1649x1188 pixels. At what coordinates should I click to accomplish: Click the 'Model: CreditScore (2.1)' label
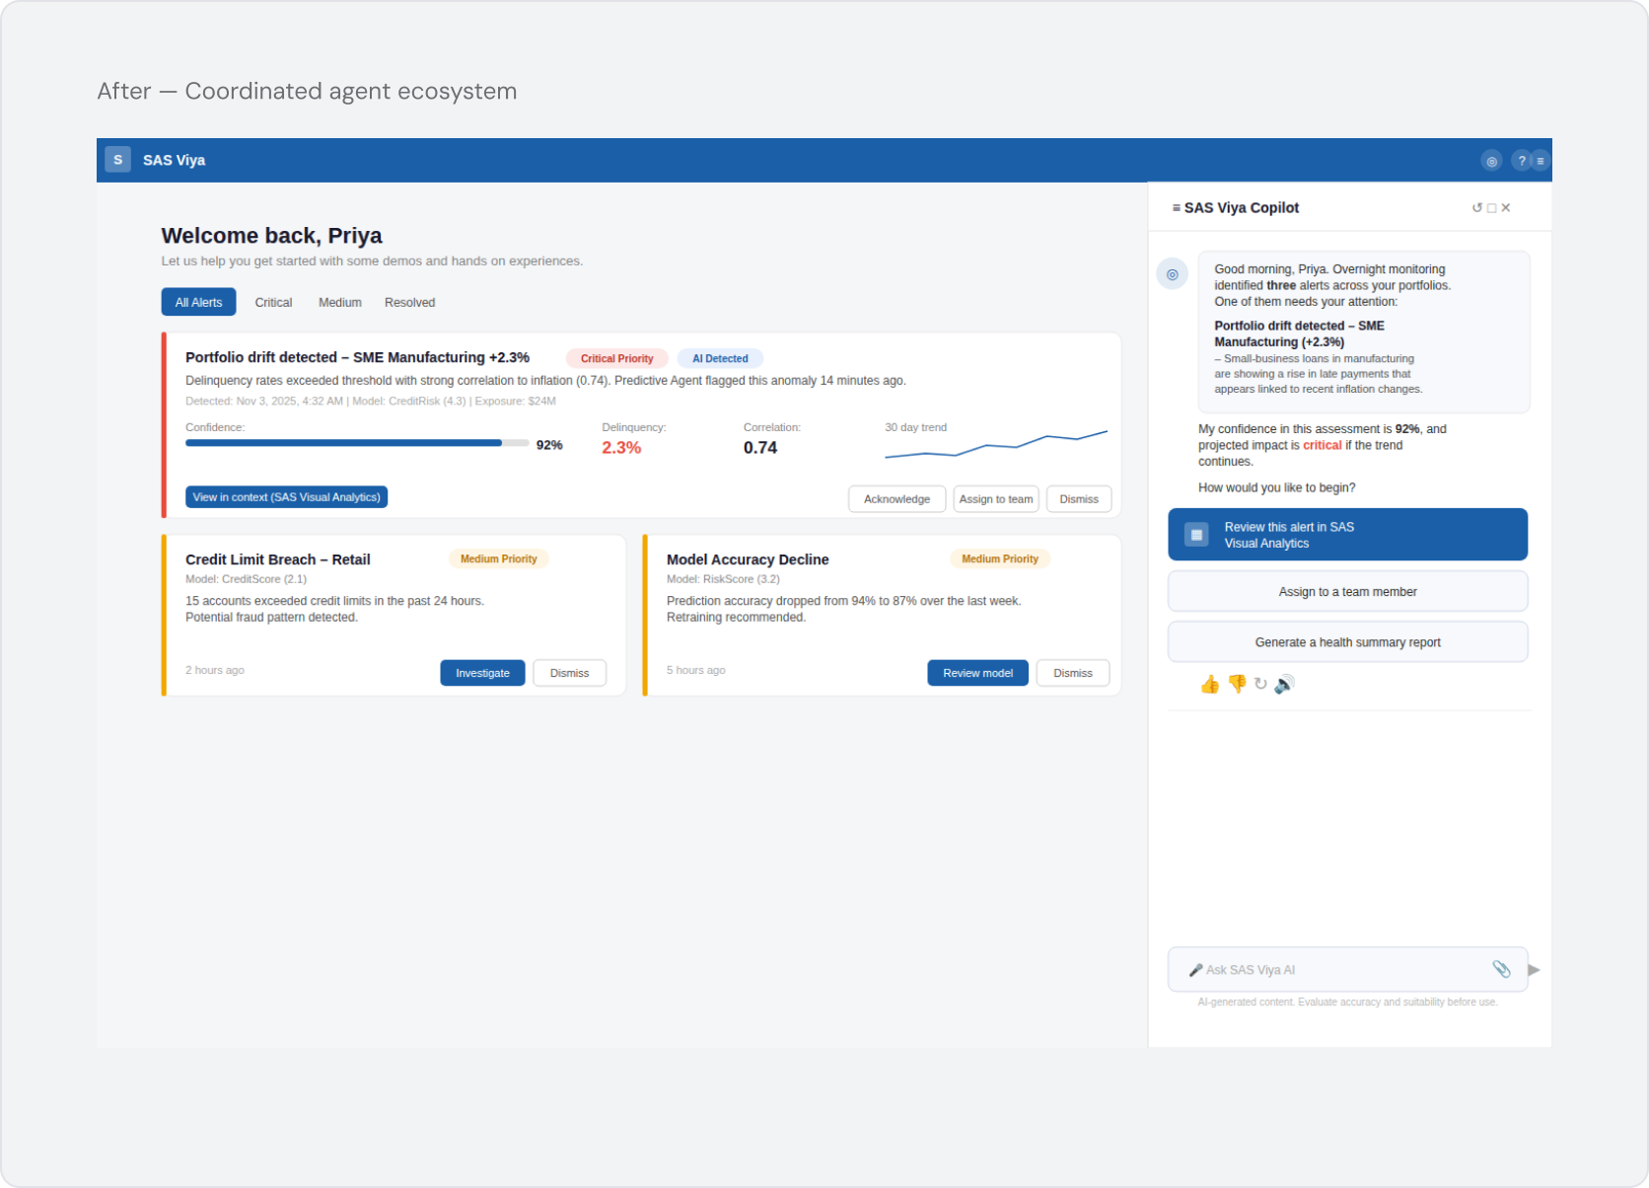click(x=246, y=579)
